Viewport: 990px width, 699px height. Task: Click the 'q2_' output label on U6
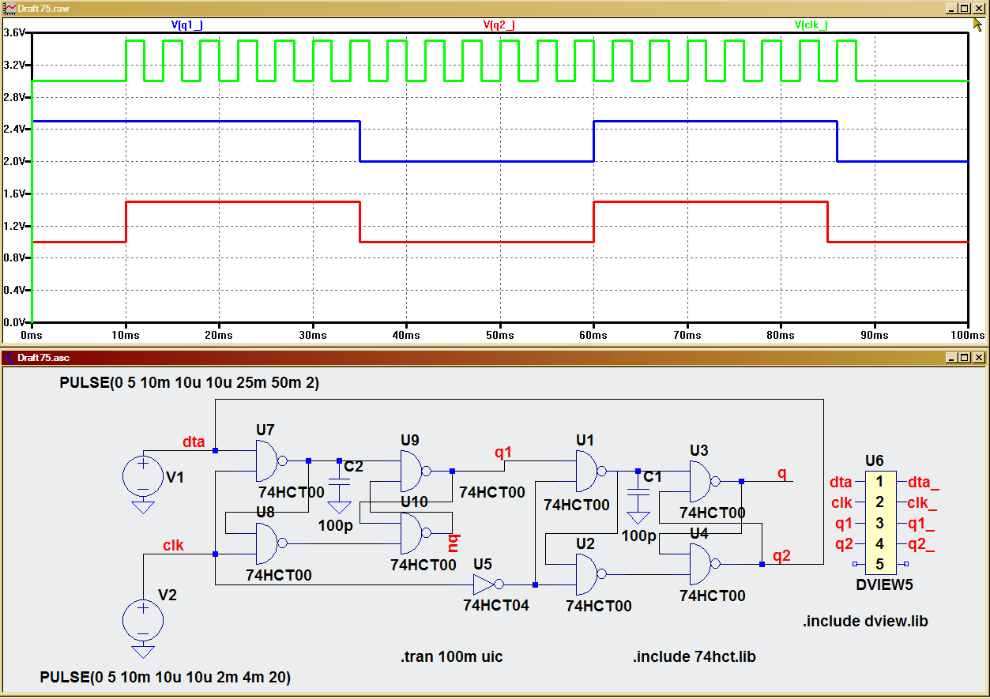(921, 543)
